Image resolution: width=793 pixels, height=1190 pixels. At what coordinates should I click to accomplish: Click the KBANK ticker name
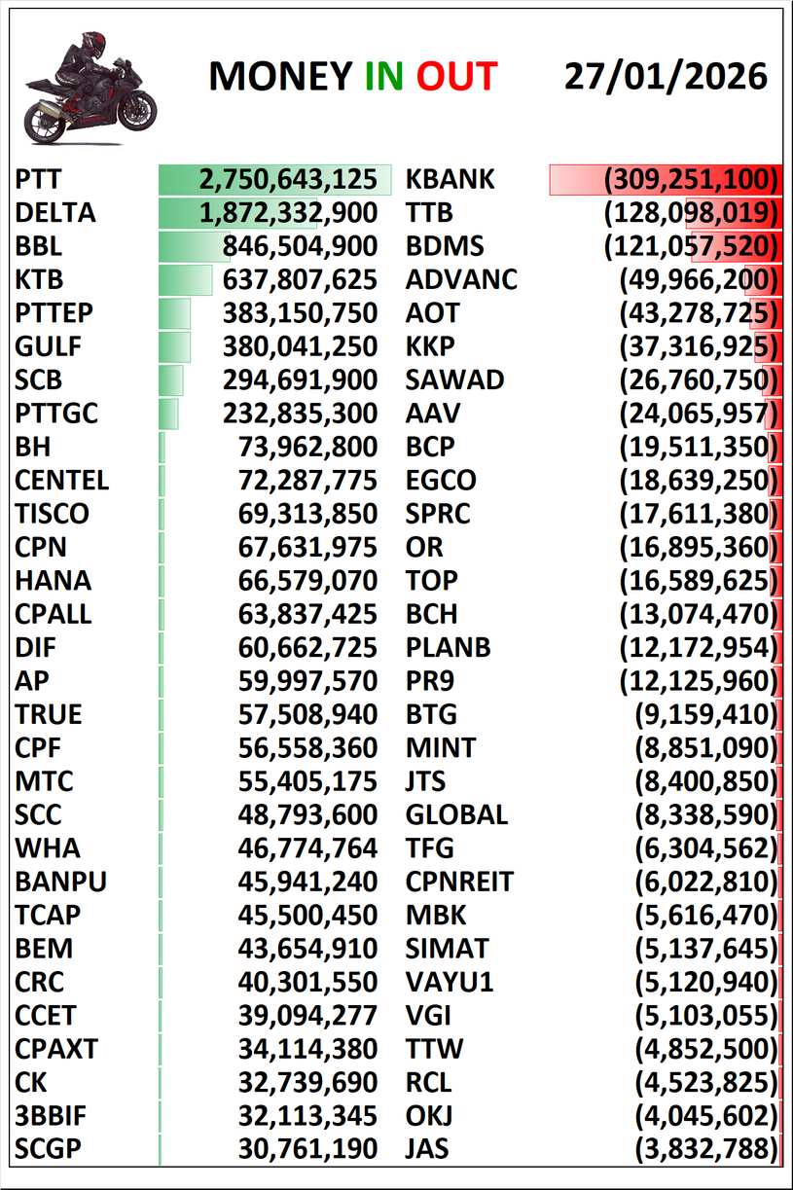[450, 180]
